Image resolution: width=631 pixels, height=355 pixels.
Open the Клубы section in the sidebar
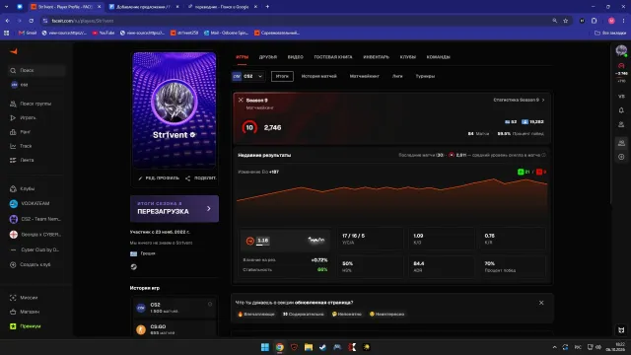pyautogui.click(x=22, y=188)
